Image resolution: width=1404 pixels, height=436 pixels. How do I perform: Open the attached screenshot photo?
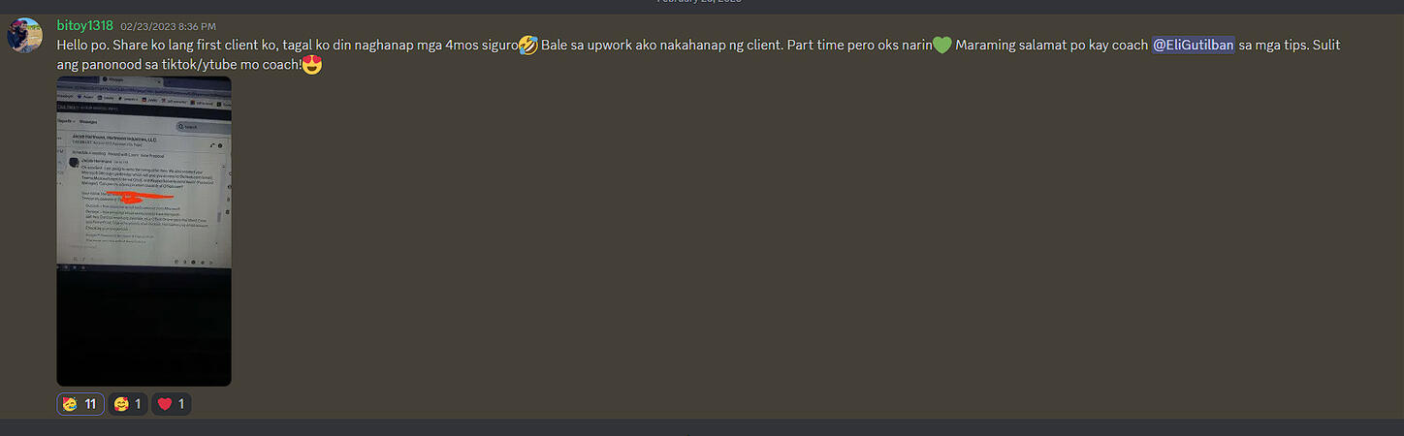(144, 231)
